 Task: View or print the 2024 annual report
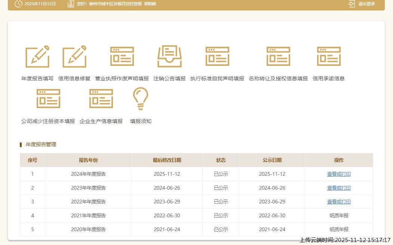tap(339, 174)
